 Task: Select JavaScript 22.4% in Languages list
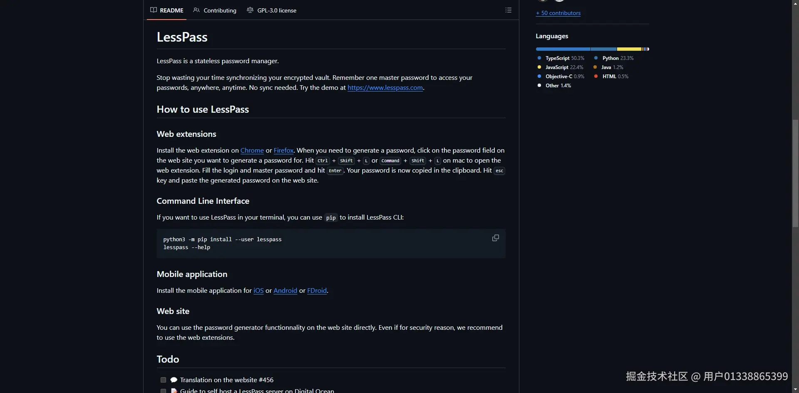[560, 67]
